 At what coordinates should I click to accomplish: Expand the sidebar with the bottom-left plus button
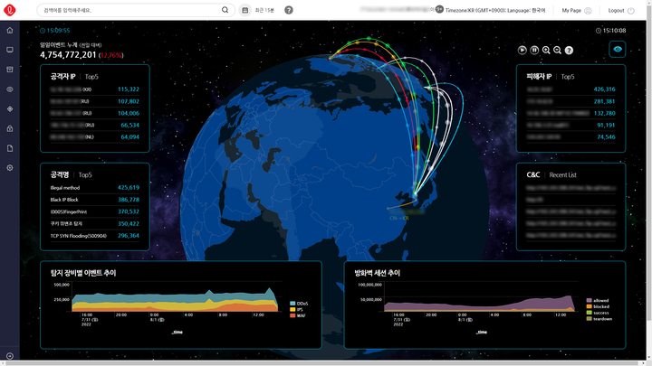pos(10,356)
